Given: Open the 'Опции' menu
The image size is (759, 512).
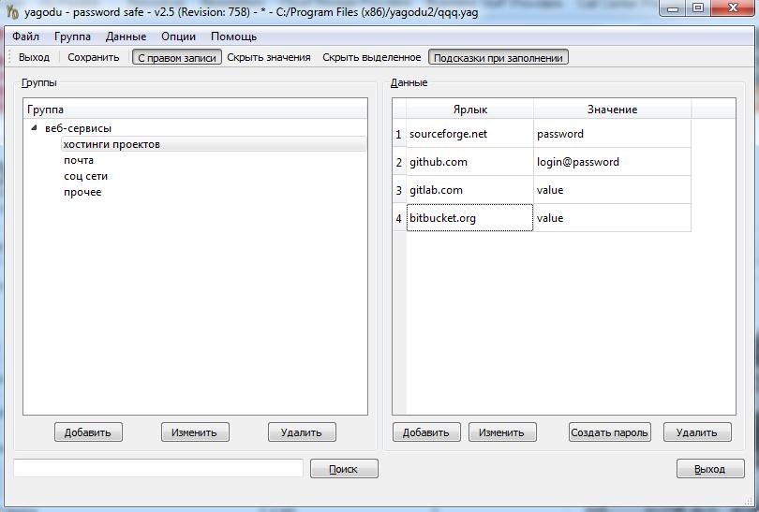Looking at the screenshot, I should pos(178,37).
